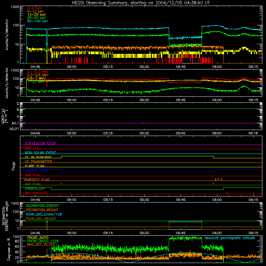The height and width of the screenshot is (266, 266).
Task: Click the 0.1-0.3 MeV legend label
Action: [x=38, y=71]
